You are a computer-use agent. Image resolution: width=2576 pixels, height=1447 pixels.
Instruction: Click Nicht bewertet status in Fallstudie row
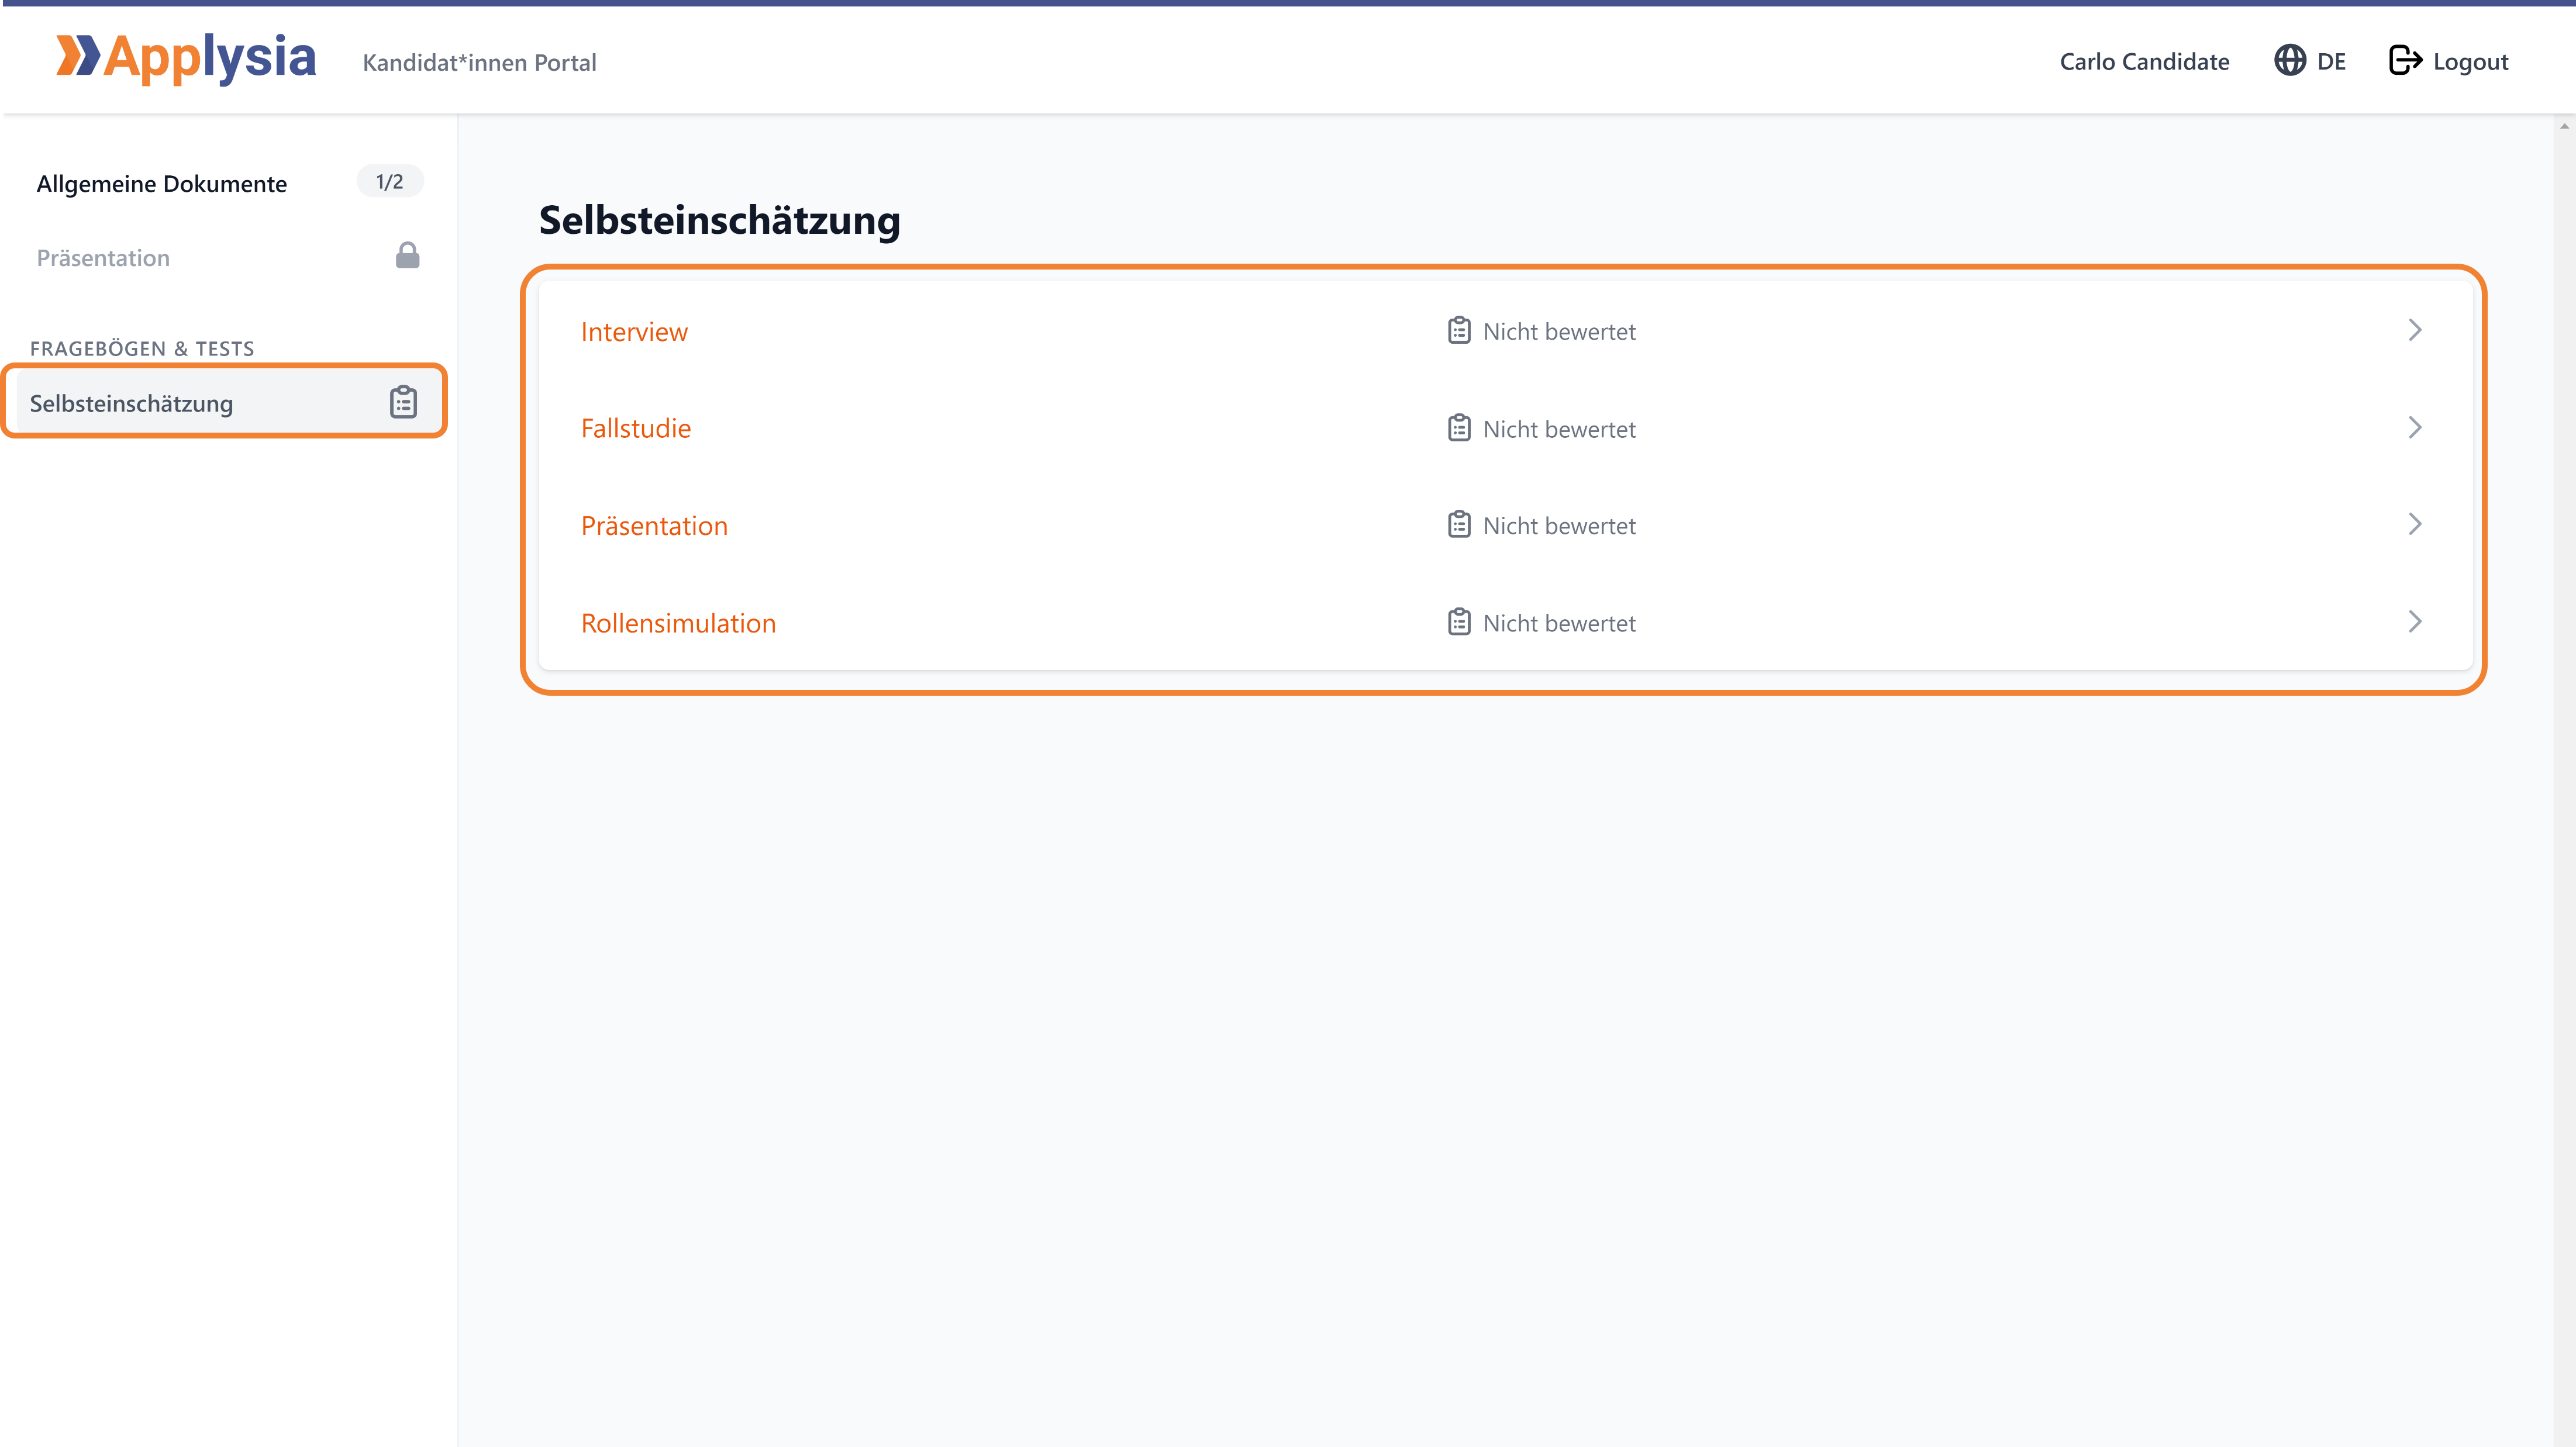pos(1559,429)
